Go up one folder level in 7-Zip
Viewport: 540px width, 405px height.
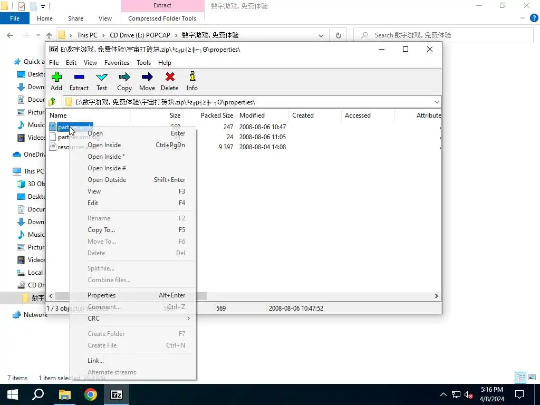[x=52, y=102]
